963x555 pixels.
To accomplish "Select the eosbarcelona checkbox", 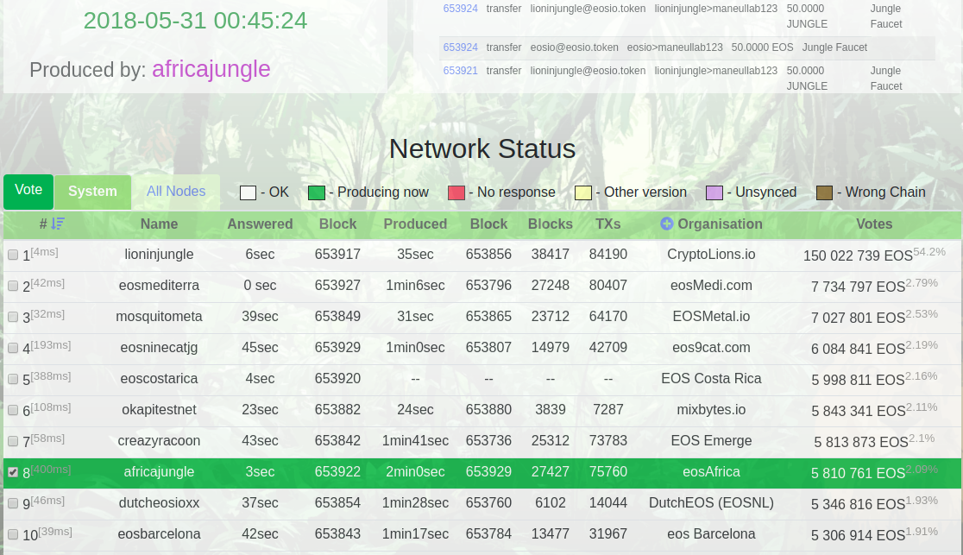I will pos(13,534).
